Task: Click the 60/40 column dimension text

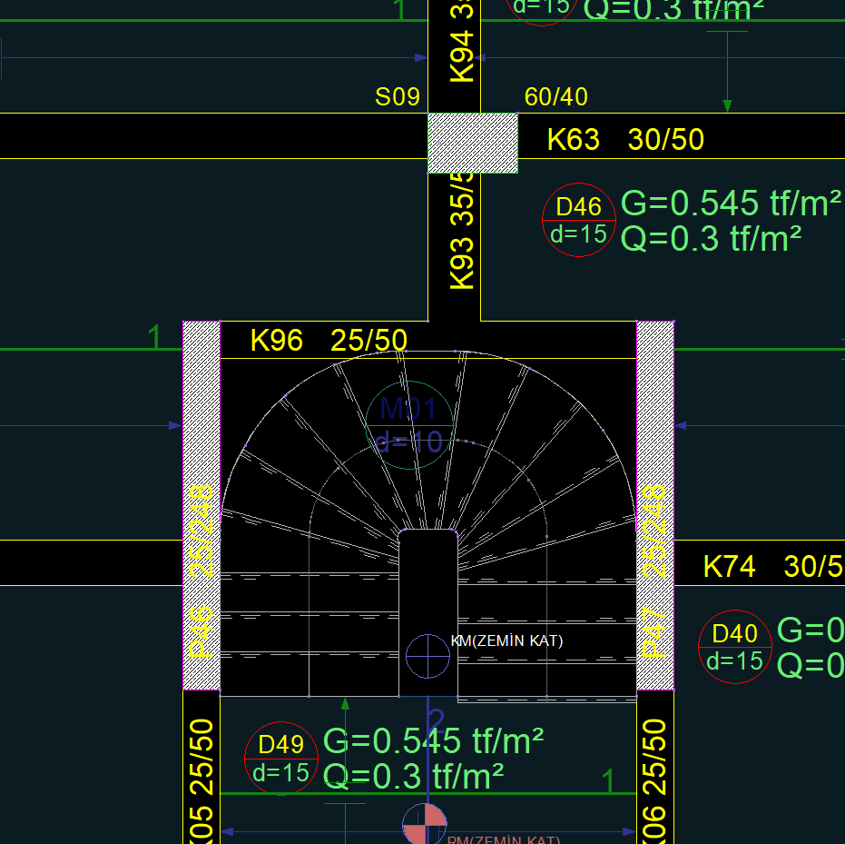Action: coord(555,97)
